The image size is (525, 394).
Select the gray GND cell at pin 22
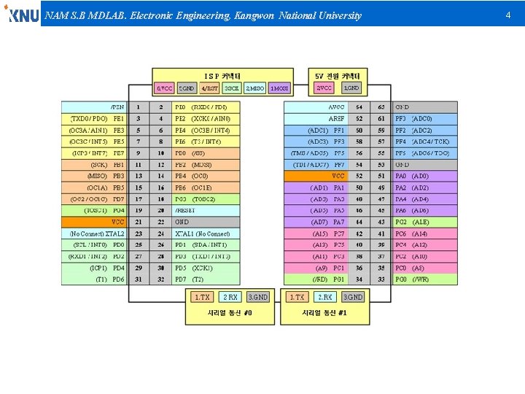(206, 222)
